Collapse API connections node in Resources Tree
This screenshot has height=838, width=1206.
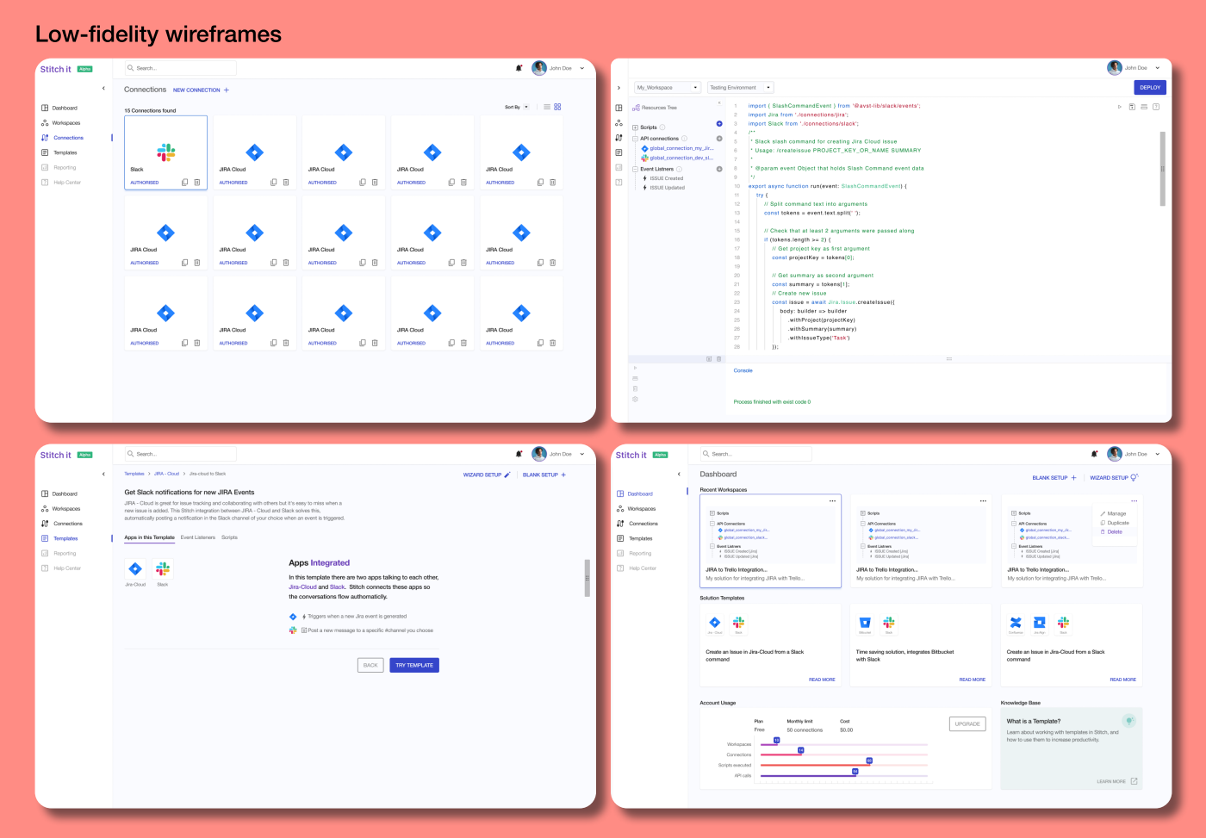pos(636,139)
